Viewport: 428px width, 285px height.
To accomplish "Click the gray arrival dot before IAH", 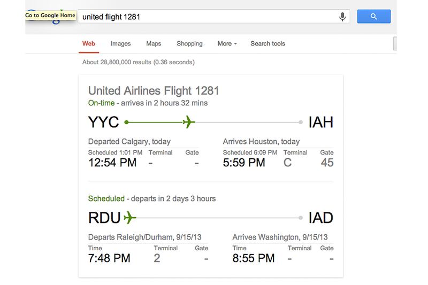I will pyautogui.click(x=302, y=122).
